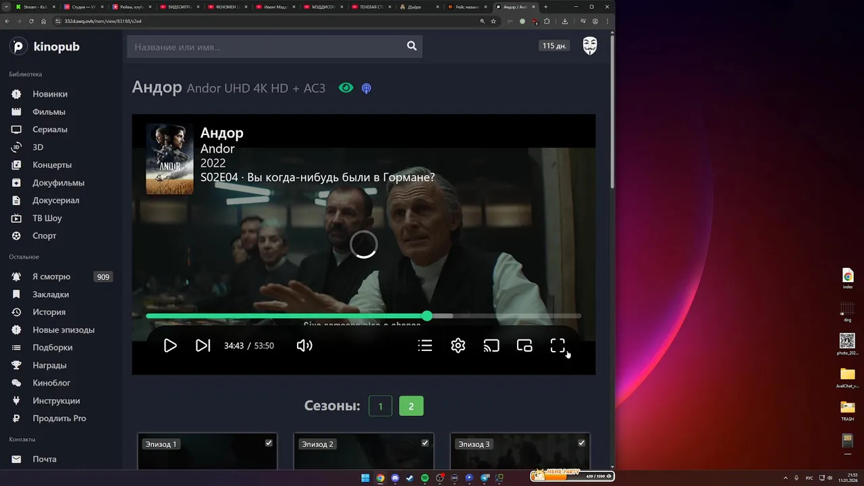Open the blue podcast icon next to the title

tap(367, 88)
